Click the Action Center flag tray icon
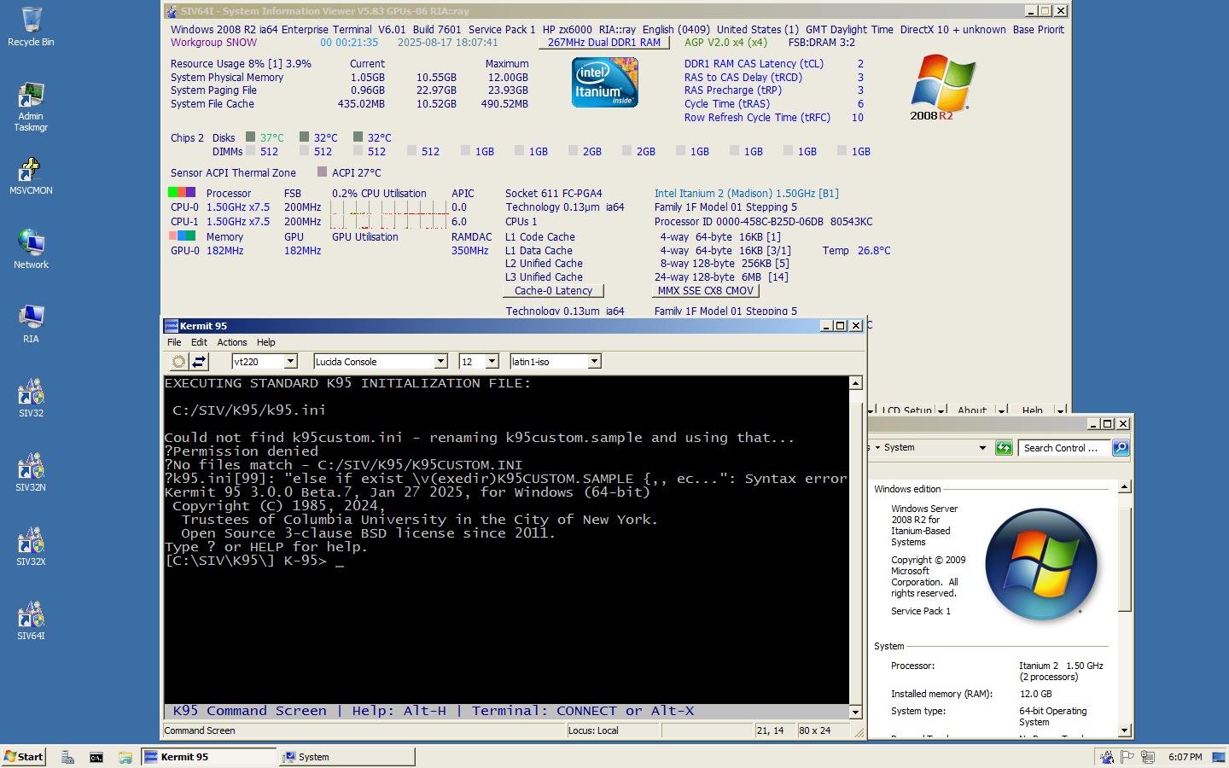Screen dimensions: 1229x768 (x=1127, y=757)
